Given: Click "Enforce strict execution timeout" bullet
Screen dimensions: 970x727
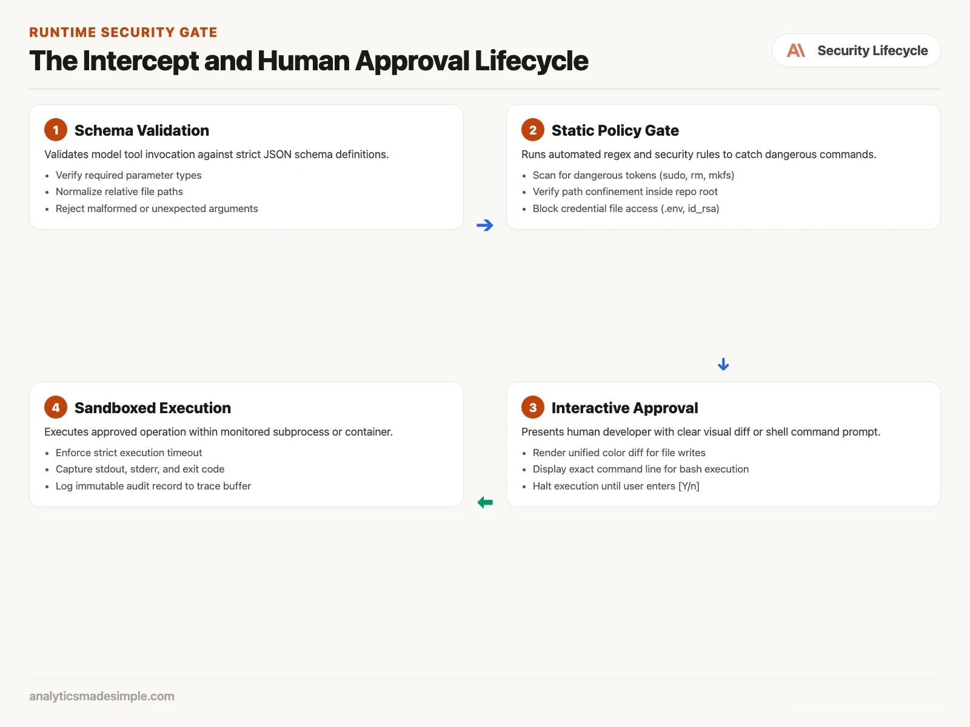Looking at the screenshot, I should click(x=129, y=453).
